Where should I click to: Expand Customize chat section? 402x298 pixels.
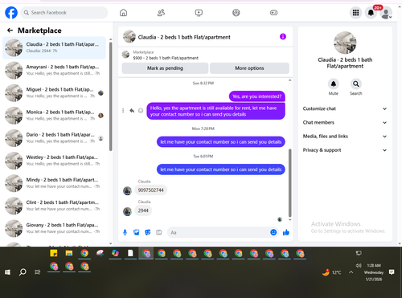click(345, 108)
